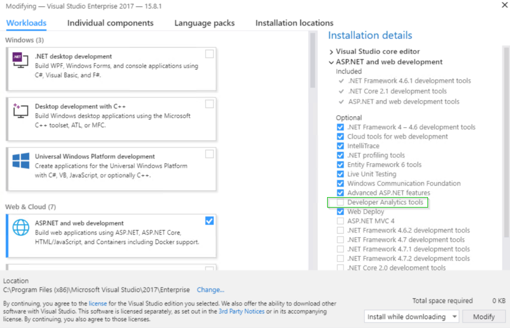Uncheck Advanced ASP.NET features
The image size is (510, 328).
(x=340, y=193)
